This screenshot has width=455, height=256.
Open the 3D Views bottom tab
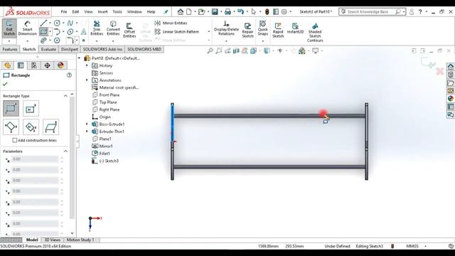pyautogui.click(x=52, y=240)
